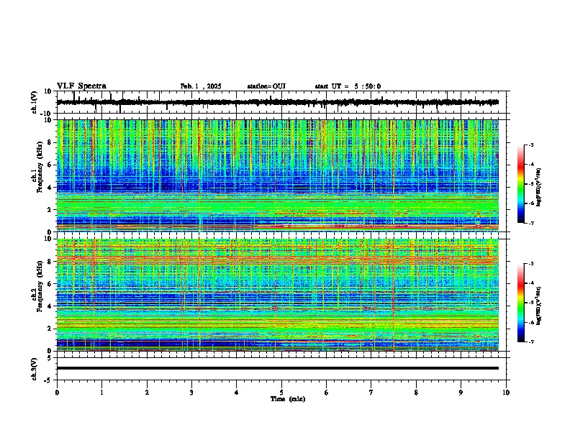Click the 'ch.1(V)' waveform axis label
570x440 pixels.
coord(34,102)
